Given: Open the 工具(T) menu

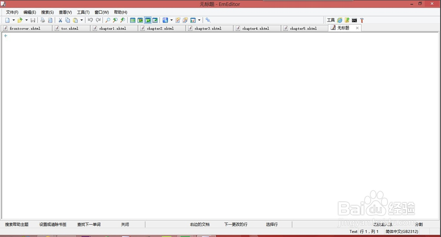Looking at the screenshot, I should 83,12.
